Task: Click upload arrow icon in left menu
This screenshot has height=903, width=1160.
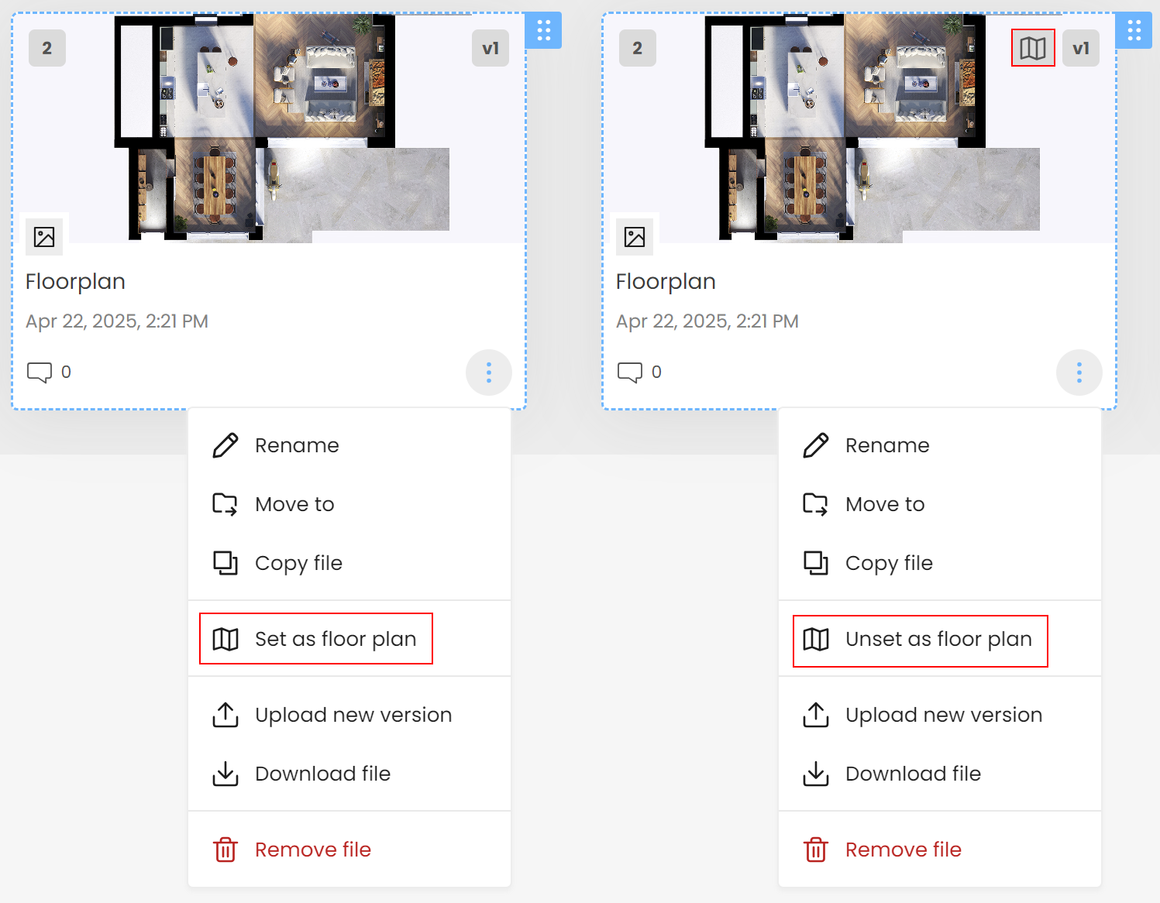Action: (225, 715)
